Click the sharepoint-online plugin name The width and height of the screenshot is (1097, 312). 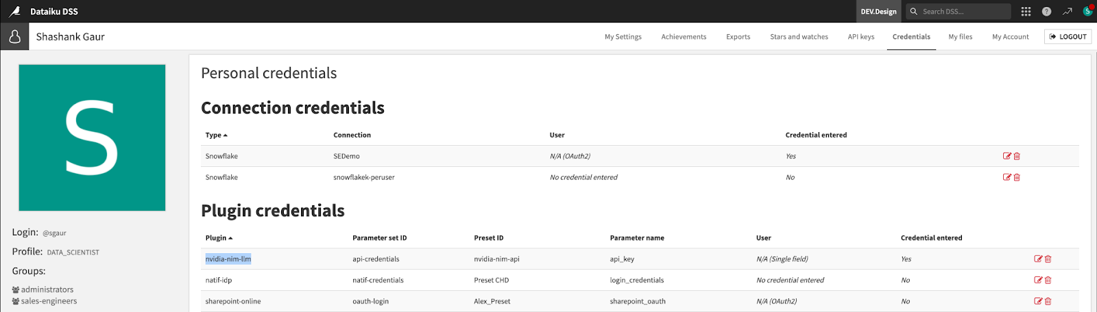coord(233,302)
